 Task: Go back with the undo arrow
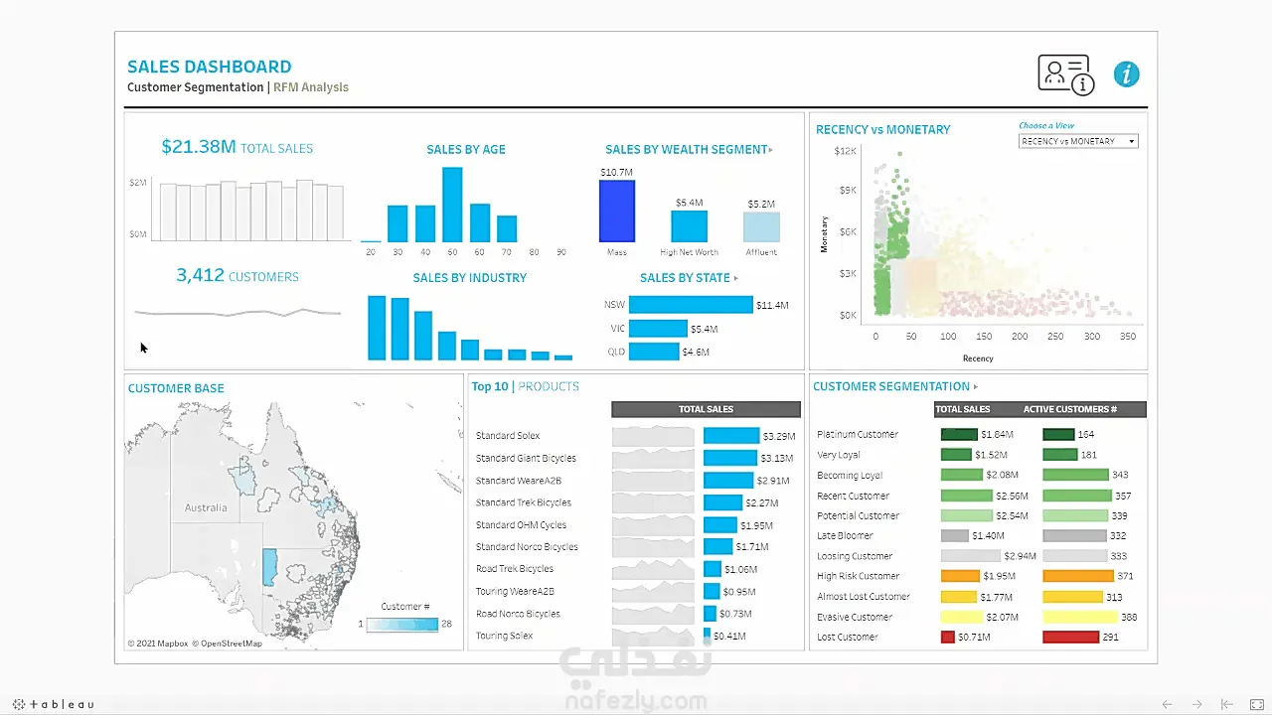1168,704
